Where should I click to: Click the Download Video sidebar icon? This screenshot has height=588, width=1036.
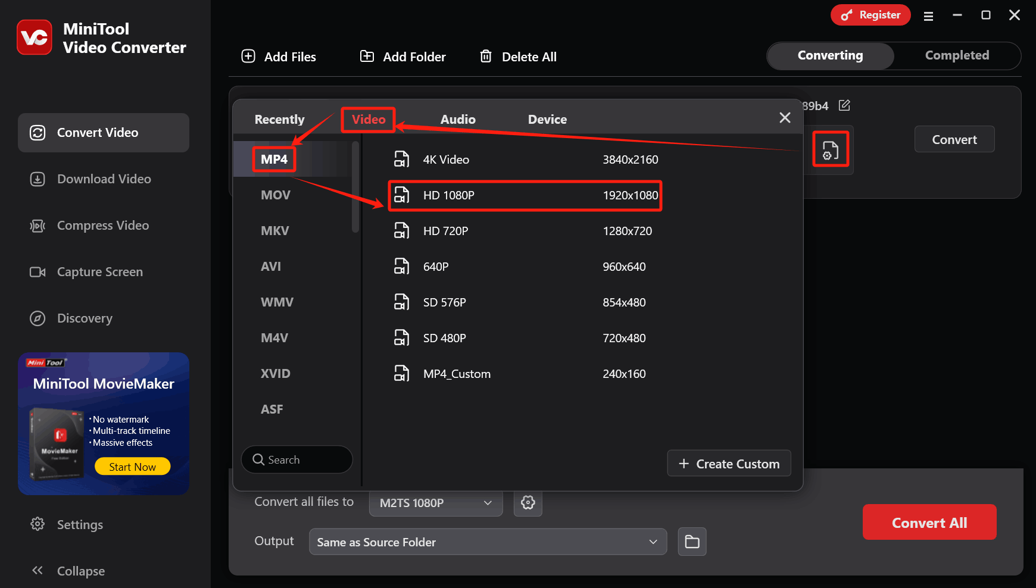(38, 179)
